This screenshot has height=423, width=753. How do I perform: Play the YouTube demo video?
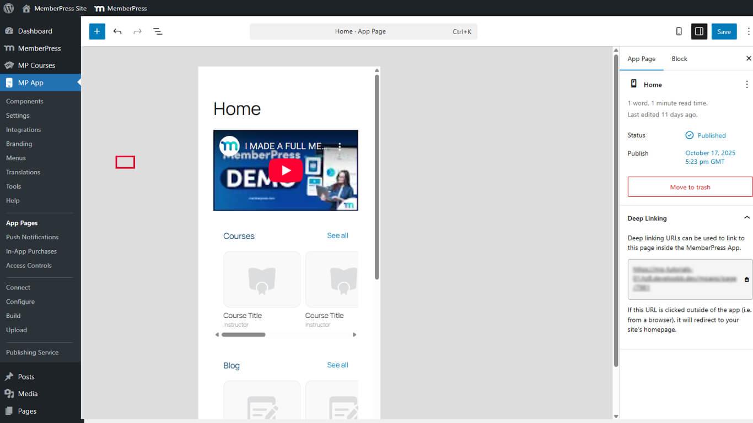(286, 170)
